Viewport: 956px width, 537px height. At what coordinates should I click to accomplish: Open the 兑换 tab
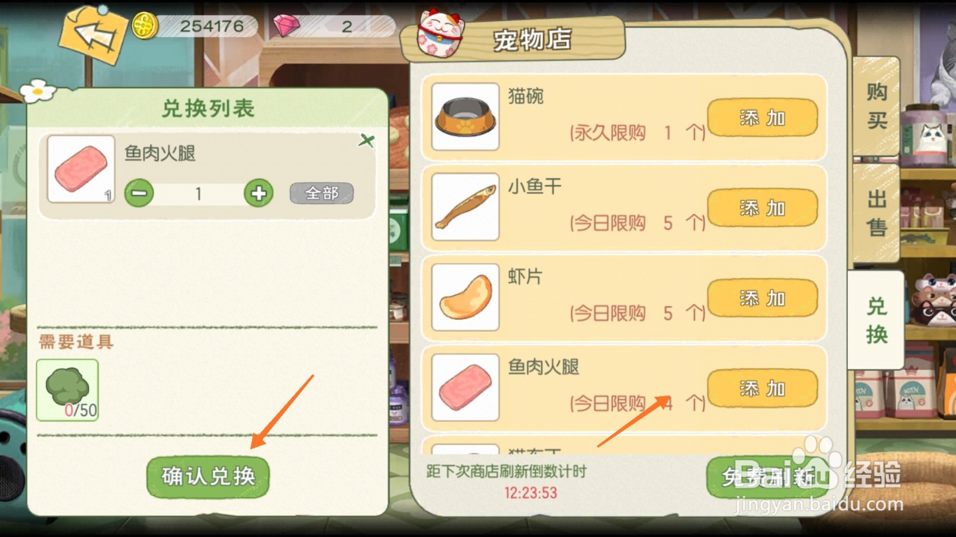[876, 320]
